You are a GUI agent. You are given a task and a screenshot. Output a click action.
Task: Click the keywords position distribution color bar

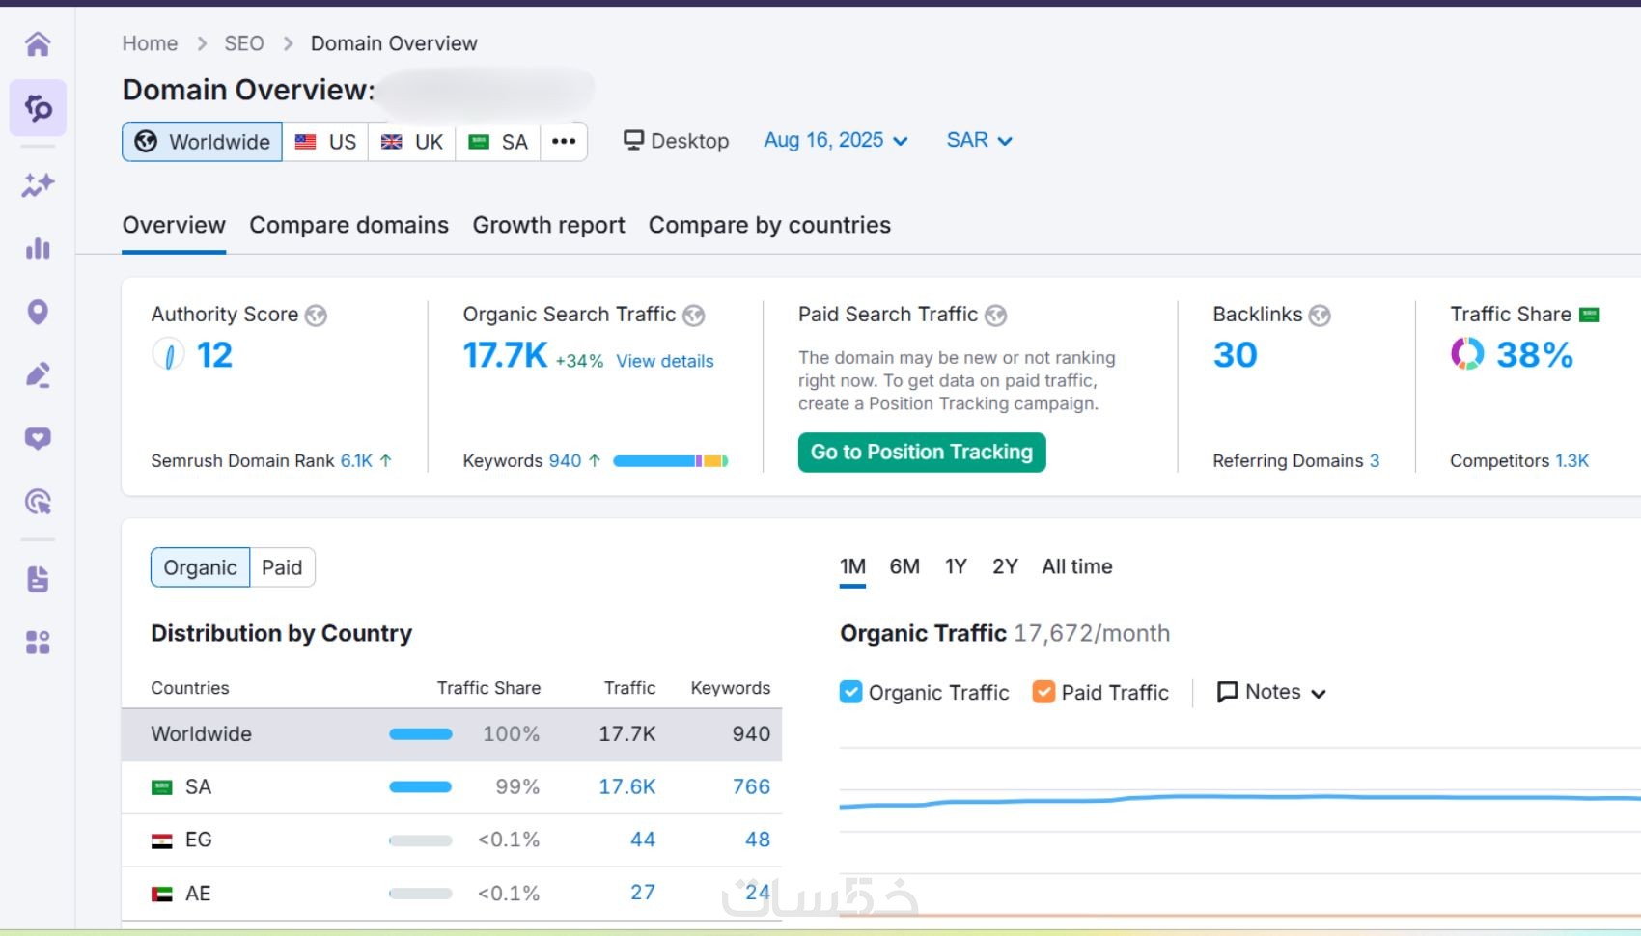[670, 461]
